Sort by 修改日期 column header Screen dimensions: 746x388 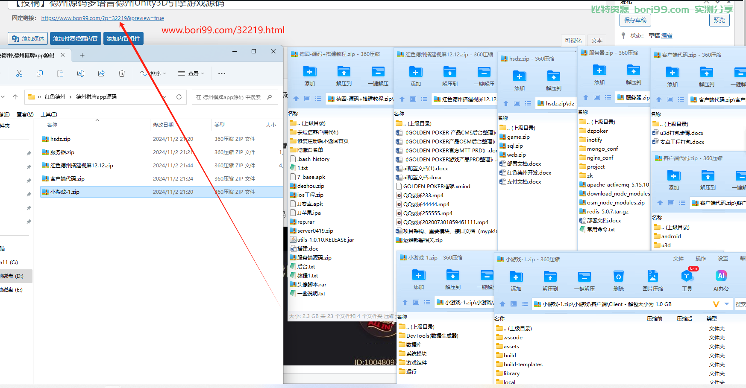(163, 125)
